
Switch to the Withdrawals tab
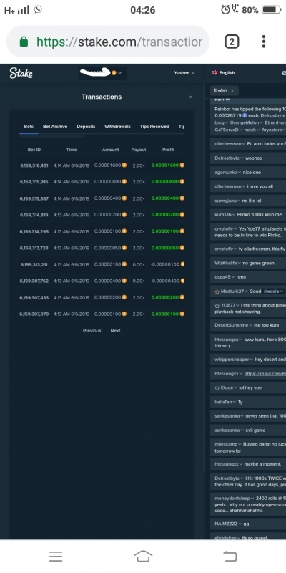[x=117, y=127]
